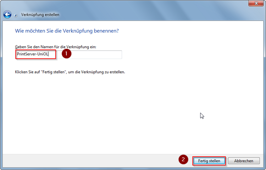
Task: Cancel the wizard with Abbrechen
Action: click(244, 161)
